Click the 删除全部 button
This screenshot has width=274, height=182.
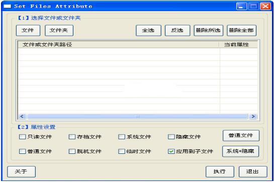pyautogui.click(x=242, y=31)
